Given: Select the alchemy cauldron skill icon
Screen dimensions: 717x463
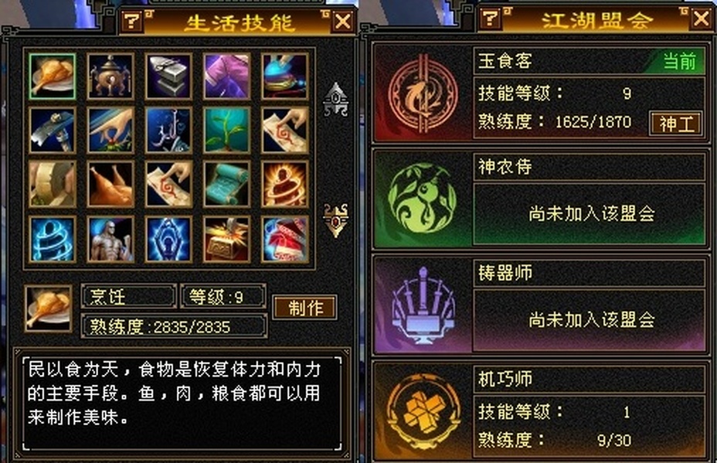Looking at the screenshot, I should coord(110,76).
